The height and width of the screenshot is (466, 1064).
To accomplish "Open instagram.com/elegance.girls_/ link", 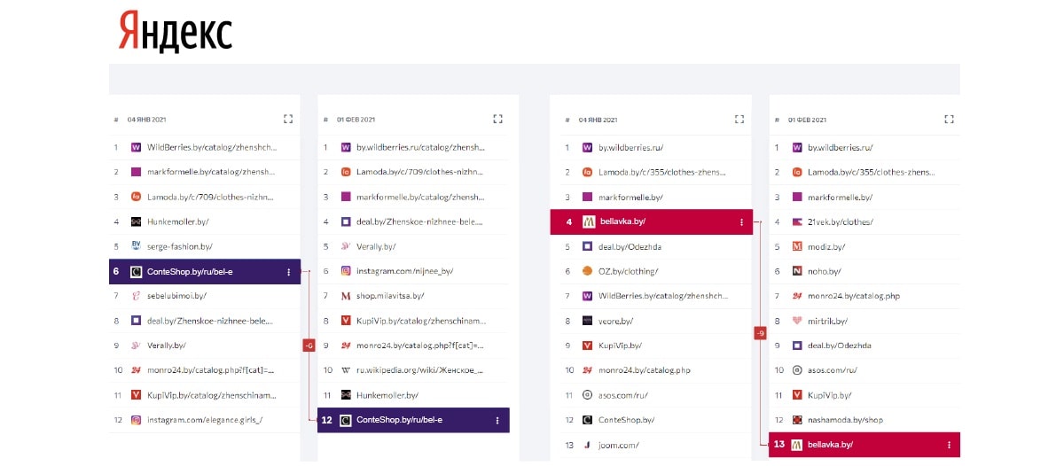I will coord(205,420).
